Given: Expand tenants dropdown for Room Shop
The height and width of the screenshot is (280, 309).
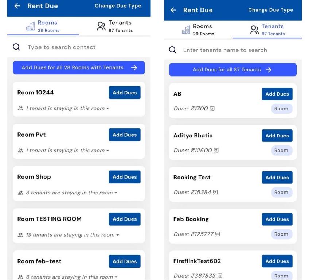Looking at the screenshot, I should coord(116,193).
